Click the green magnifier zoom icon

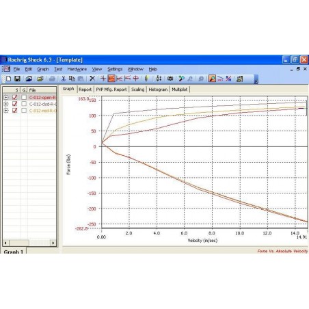pos(181,79)
